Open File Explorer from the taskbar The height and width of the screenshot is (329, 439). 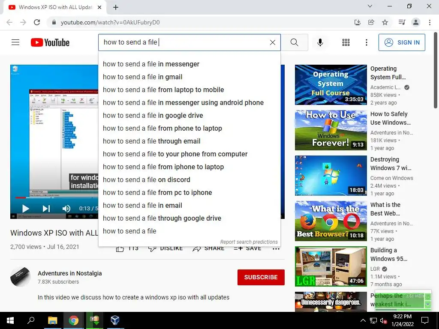pos(52,320)
